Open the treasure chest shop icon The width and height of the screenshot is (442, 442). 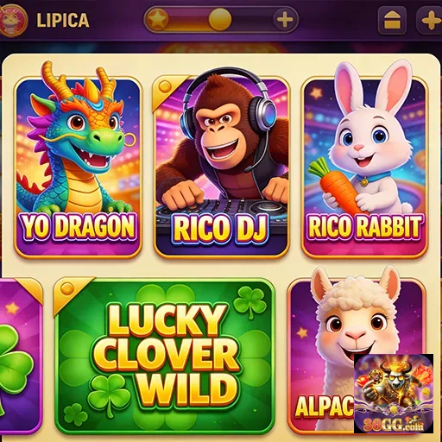coord(392,21)
